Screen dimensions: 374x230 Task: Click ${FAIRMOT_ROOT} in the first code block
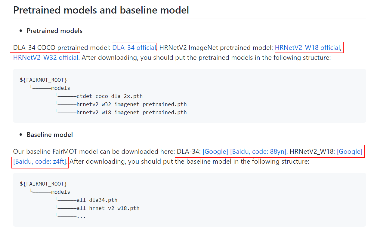click(43, 80)
